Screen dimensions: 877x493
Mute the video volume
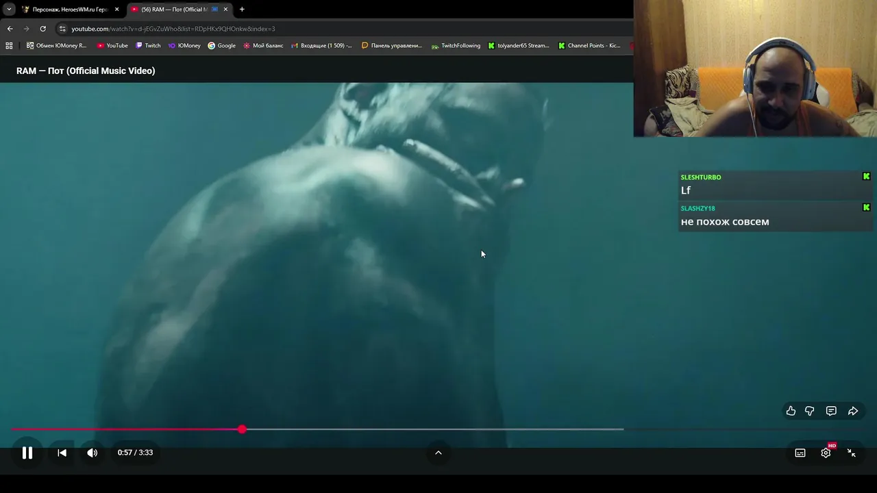[x=92, y=453]
